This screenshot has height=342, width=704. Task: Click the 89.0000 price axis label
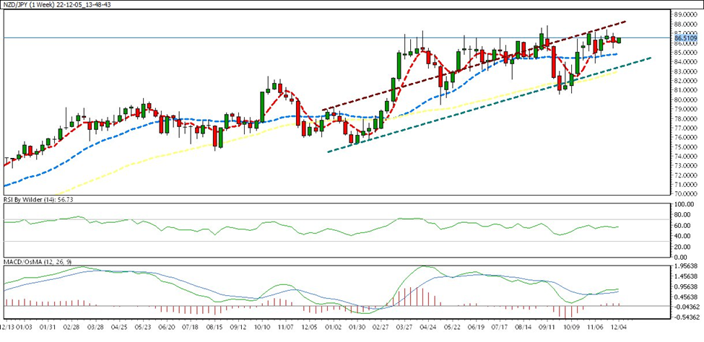click(x=684, y=14)
